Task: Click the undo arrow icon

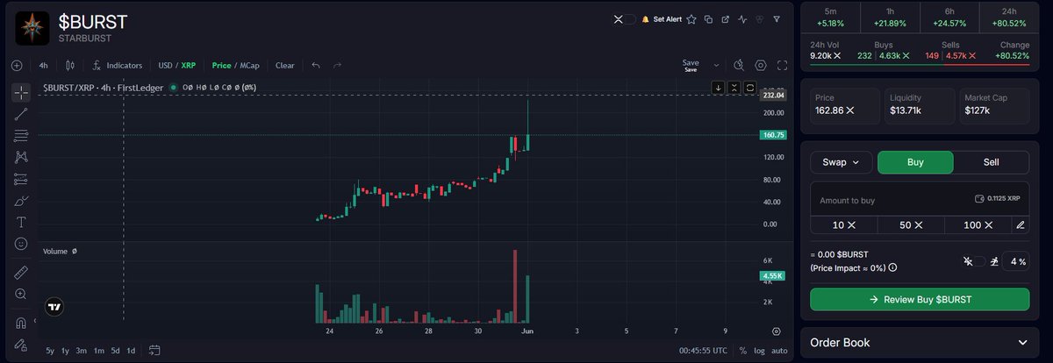Action: (x=316, y=65)
